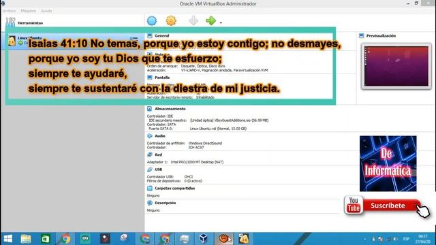The width and height of the screenshot is (436, 245).
Task: Click the Almacenamiento section icon
Action: click(x=150, y=109)
